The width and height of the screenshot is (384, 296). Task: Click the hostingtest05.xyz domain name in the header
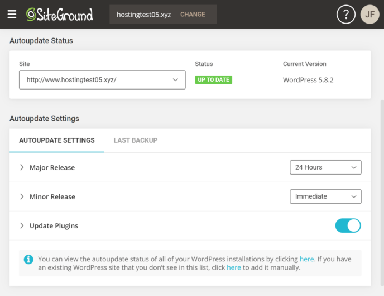pyautogui.click(x=144, y=15)
